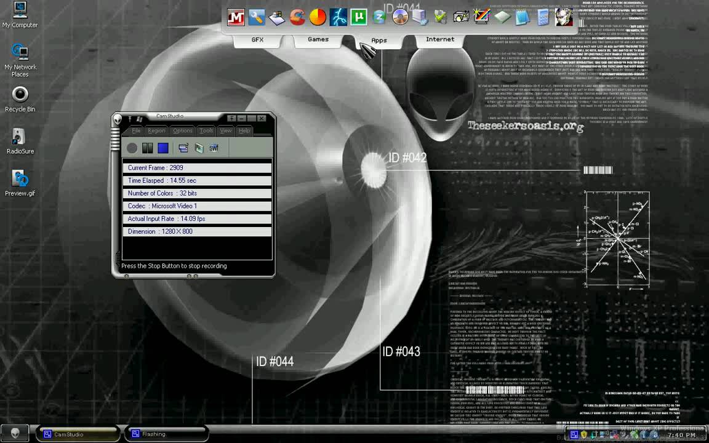Open CamStudio Options menu
The image size is (709, 443).
pyautogui.click(x=183, y=130)
